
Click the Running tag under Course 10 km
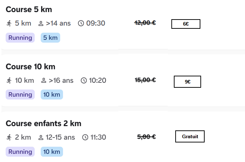click(x=20, y=94)
